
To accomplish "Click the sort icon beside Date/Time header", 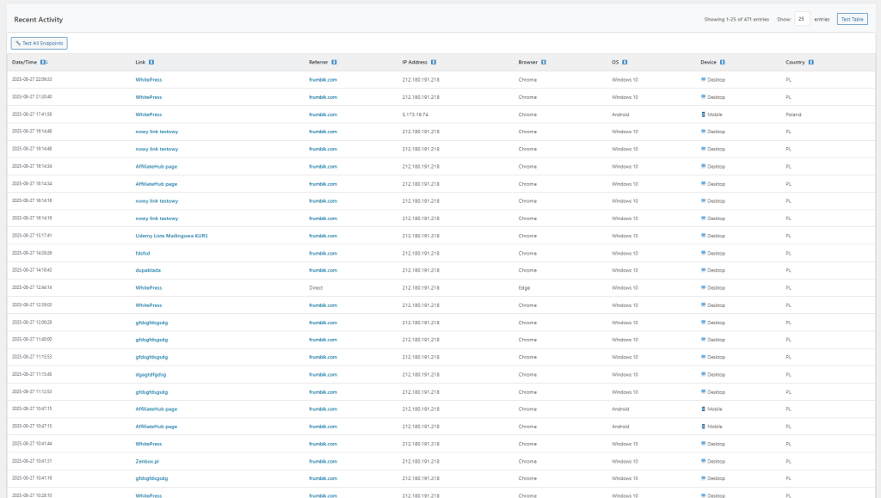I will tap(44, 62).
